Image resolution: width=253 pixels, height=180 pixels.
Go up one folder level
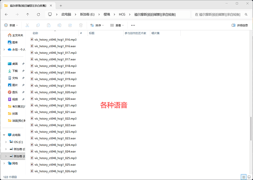tap(27, 15)
